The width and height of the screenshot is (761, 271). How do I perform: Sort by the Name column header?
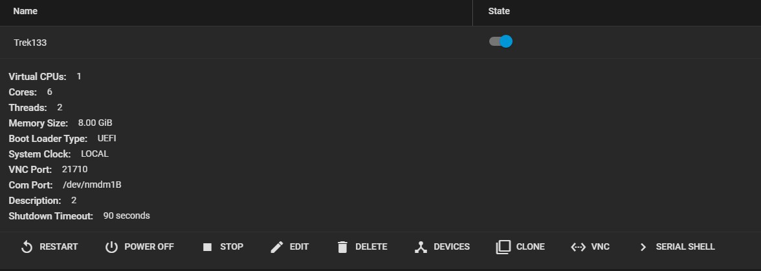(x=25, y=11)
